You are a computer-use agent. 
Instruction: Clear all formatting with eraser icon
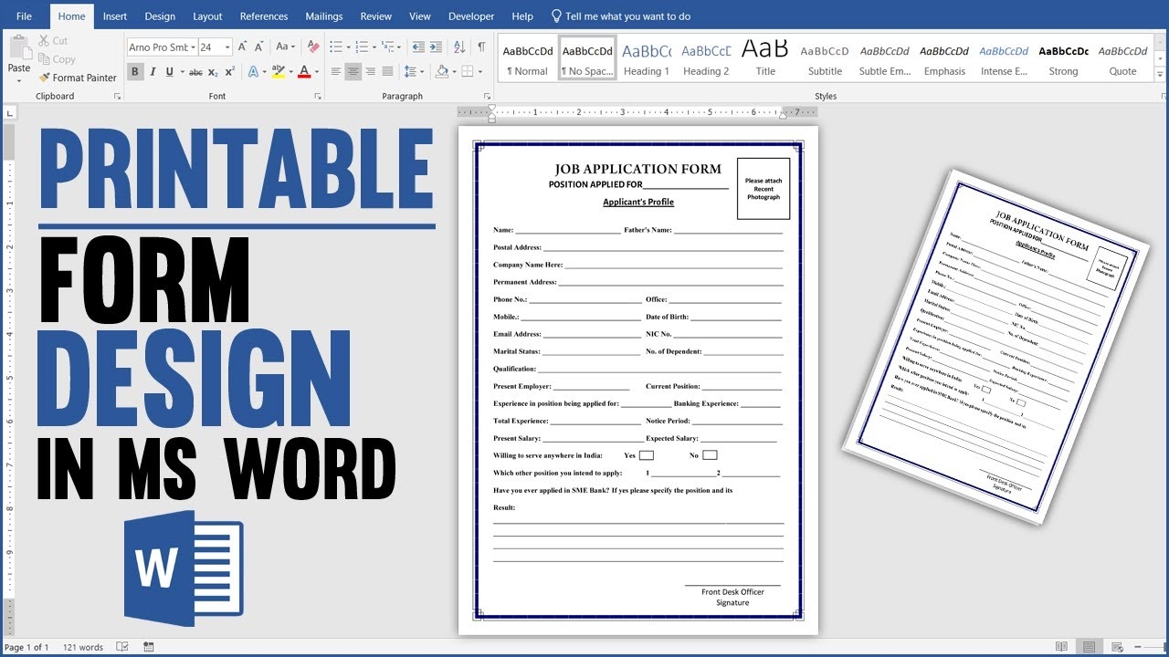click(x=313, y=47)
